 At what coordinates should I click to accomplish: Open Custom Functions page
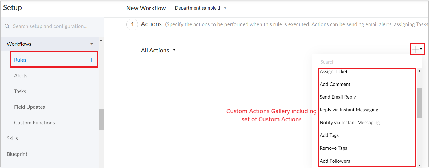pyautogui.click(x=34, y=123)
